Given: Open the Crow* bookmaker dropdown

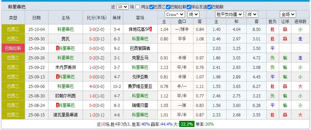Looking at the screenshot, I should point(175,14).
